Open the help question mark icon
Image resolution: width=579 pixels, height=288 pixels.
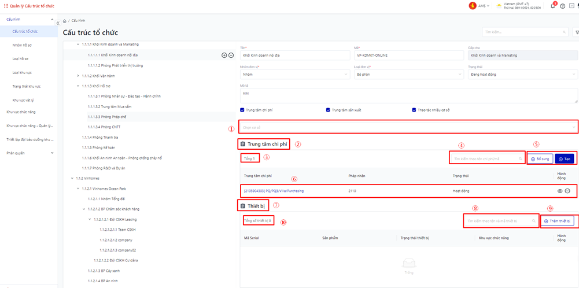tap(563, 6)
